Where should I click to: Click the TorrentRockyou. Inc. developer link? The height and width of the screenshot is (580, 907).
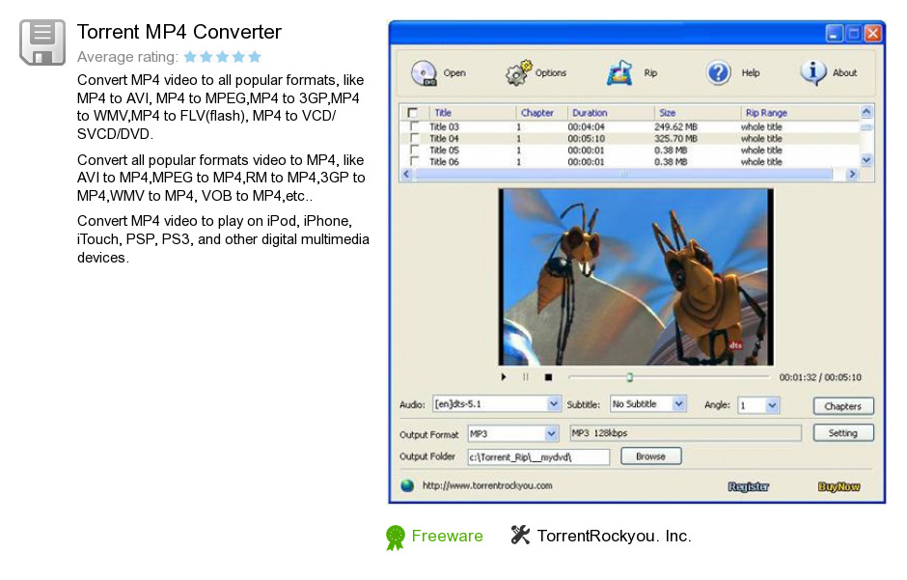(x=614, y=536)
